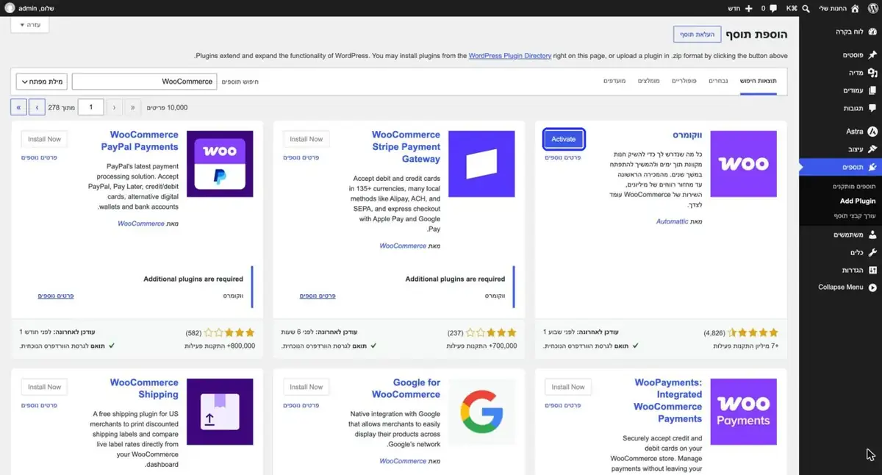Image resolution: width=882 pixels, height=475 pixels.
Task: Click the Collapse Menu arrow icon
Action: click(x=872, y=287)
